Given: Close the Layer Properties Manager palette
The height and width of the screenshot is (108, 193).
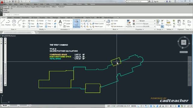Looking at the screenshot, I should click(5, 39).
